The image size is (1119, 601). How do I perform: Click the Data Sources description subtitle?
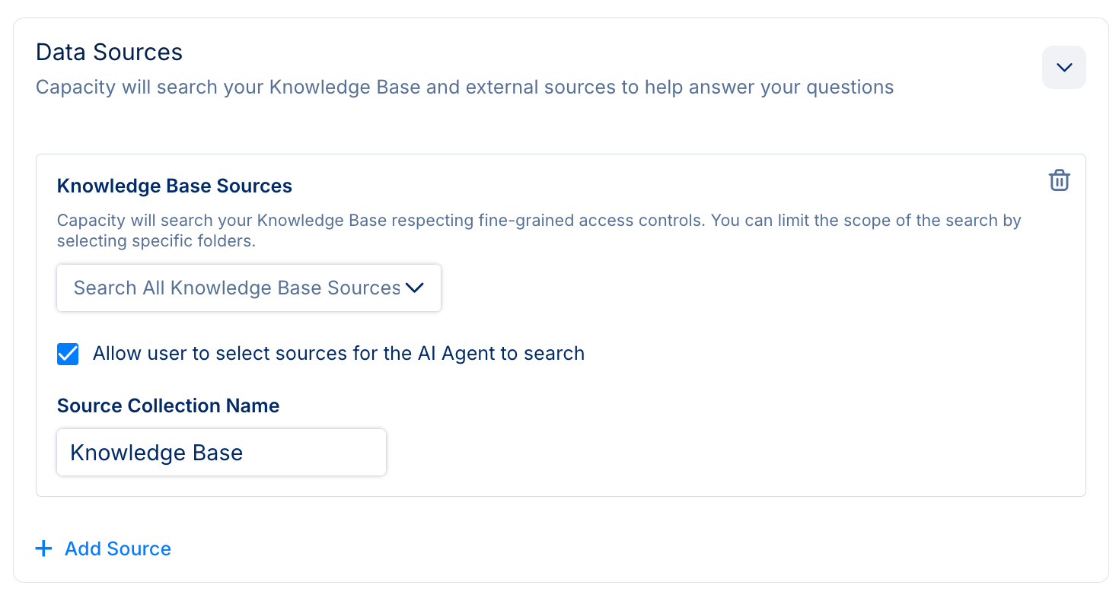(x=464, y=87)
